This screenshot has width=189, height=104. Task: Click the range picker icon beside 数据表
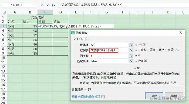pyautogui.click(x=131, y=50)
